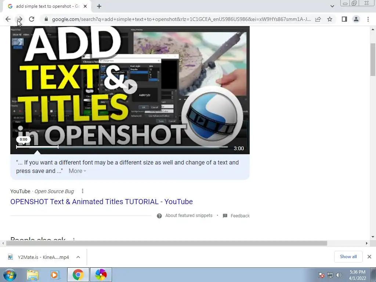Screen dimensions: 376x282
Task: Open Action Center flag icon
Action: click(x=321, y=275)
